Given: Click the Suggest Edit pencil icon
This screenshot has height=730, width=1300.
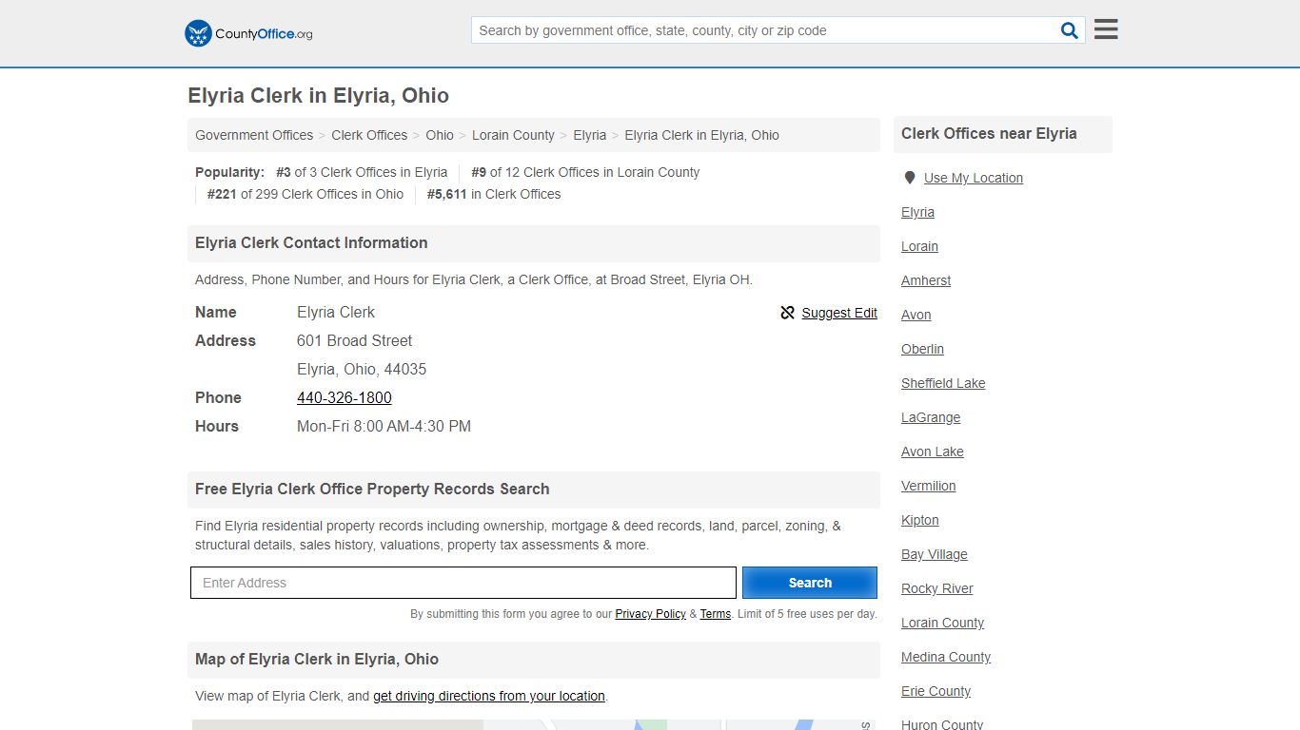Looking at the screenshot, I should [x=787, y=313].
